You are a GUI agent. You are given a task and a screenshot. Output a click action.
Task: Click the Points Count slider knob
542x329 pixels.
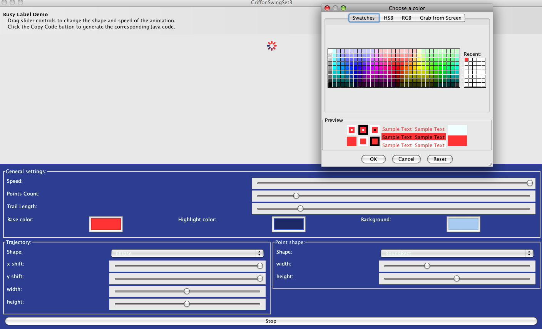[x=296, y=196]
